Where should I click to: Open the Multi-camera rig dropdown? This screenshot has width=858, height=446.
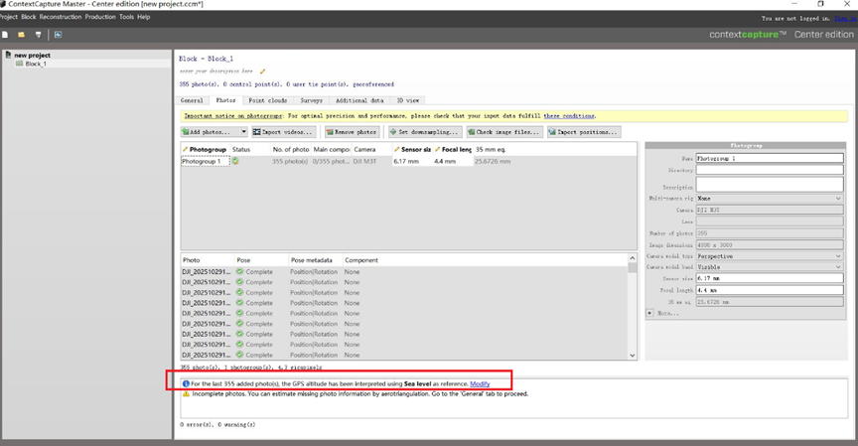click(770, 198)
